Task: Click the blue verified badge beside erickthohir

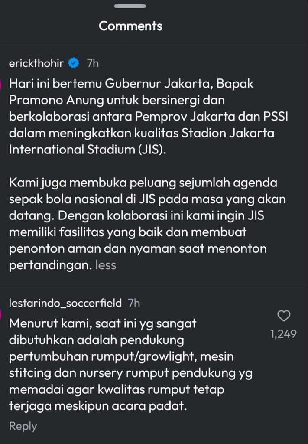Action: click(75, 63)
